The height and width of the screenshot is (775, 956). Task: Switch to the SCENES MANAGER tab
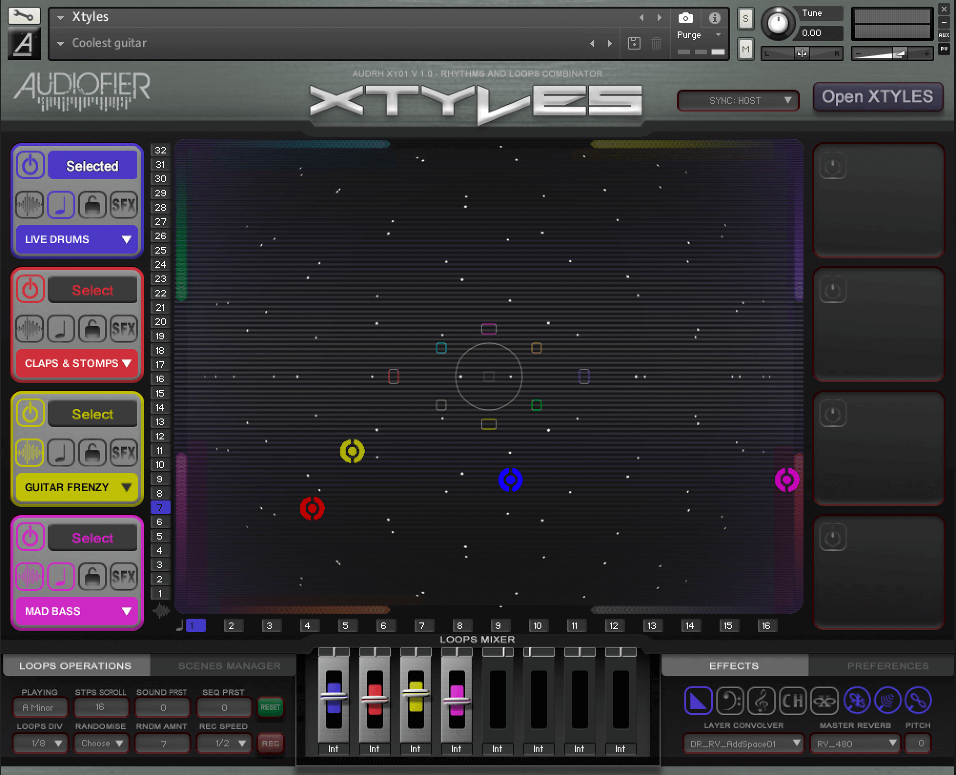229,665
